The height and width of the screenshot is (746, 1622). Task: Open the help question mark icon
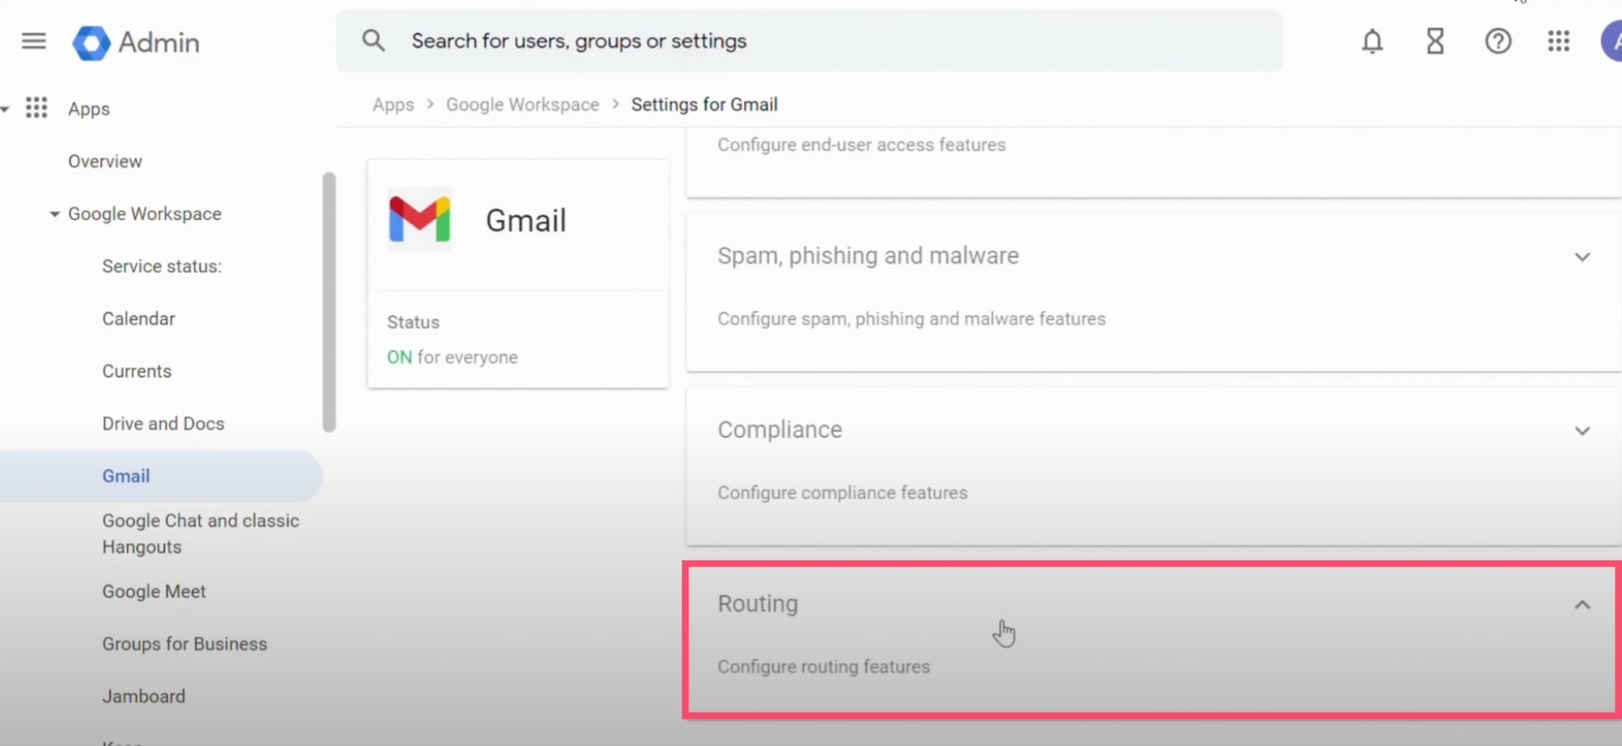click(x=1499, y=41)
